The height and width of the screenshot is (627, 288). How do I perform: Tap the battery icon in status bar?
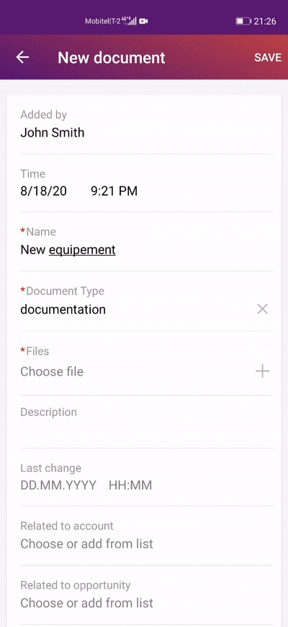tap(243, 21)
